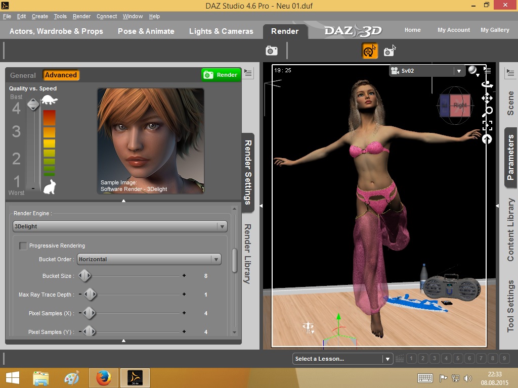The height and width of the screenshot is (388, 518).
Task: Click the Bucket Size slider handle
Action: click(x=84, y=276)
